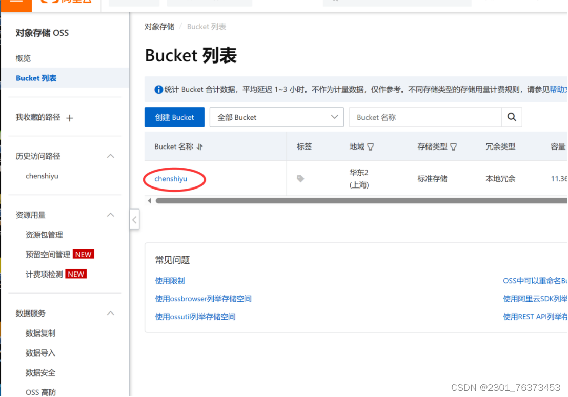
Task: Click the magnifier icon in Bucket search box
Action: coord(512,117)
